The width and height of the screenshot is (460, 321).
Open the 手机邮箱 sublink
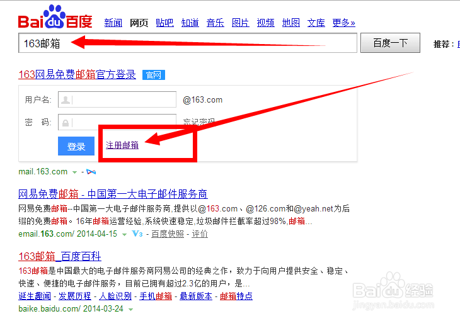[156, 296]
